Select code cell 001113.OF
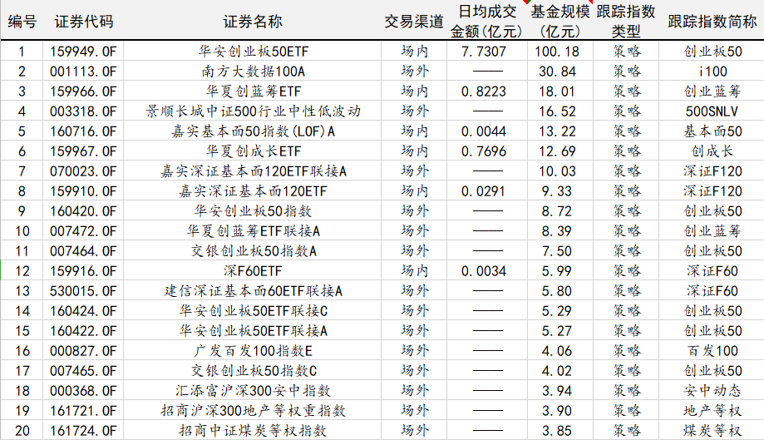The image size is (764, 440). (x=83, y=72)
